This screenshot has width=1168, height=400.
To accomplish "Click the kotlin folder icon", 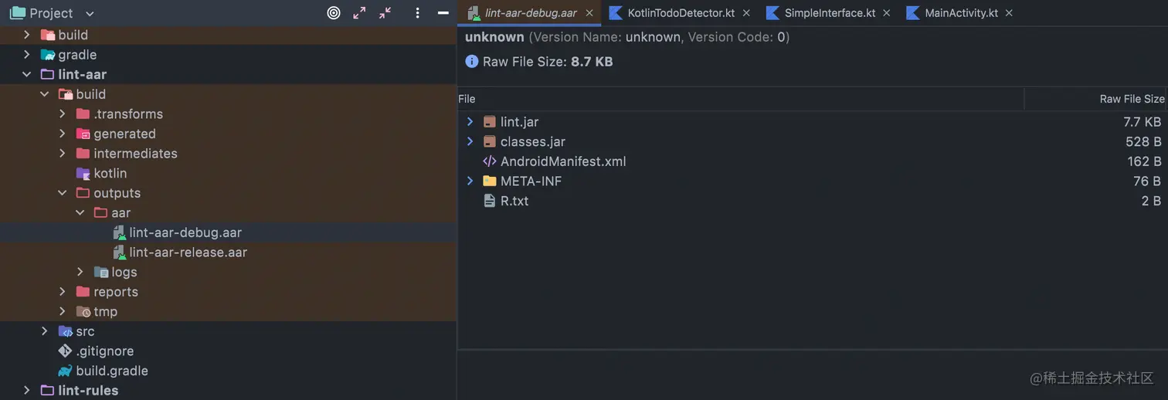I will (x=83, y=174).
